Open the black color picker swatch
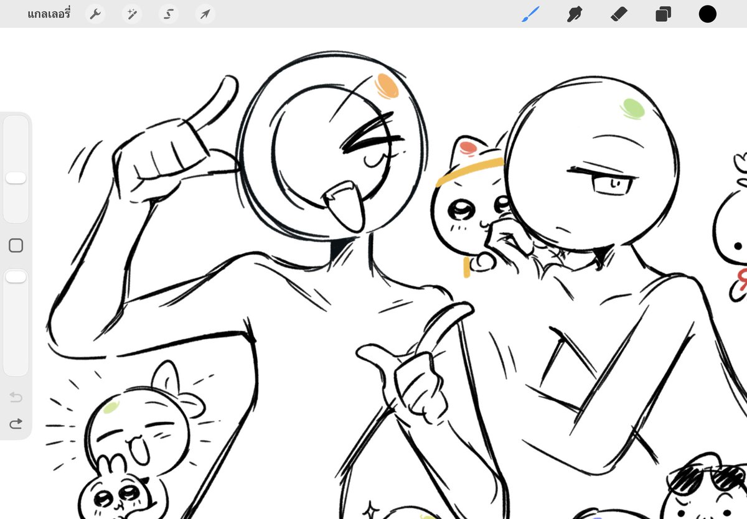The width and height of the screenshot is (747, 519). pos(707,14)
